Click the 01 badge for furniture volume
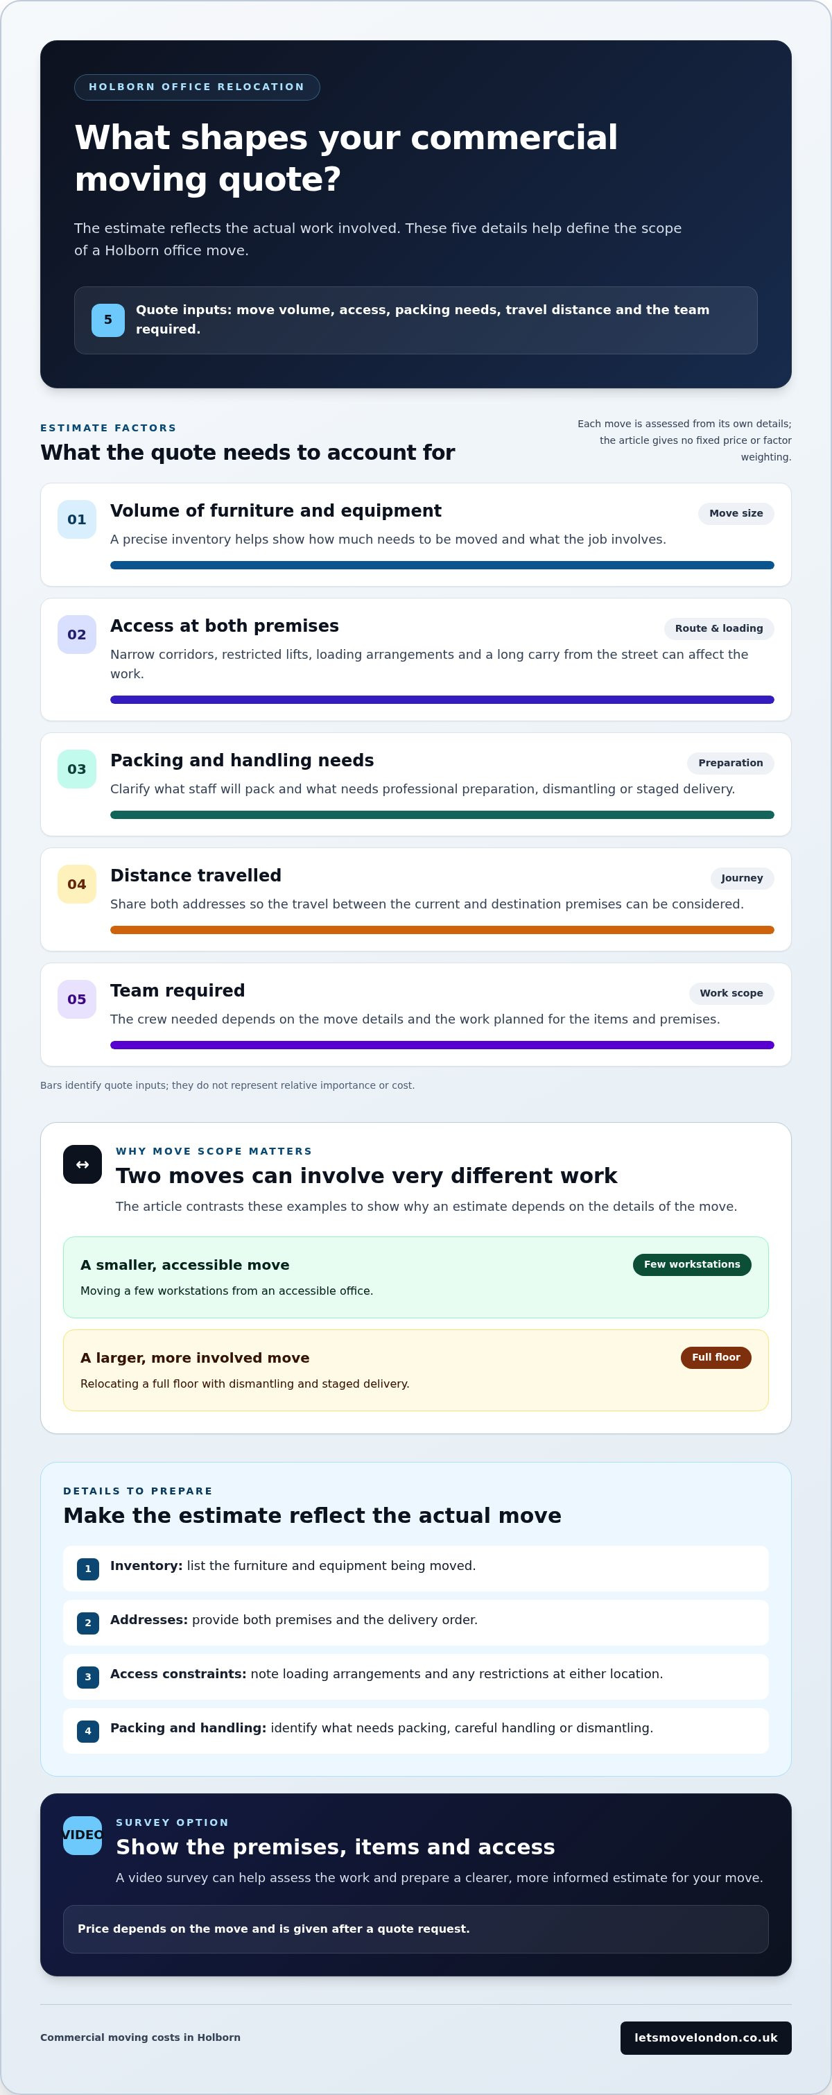Screen dimensions: 832x2095 (76, 519)
